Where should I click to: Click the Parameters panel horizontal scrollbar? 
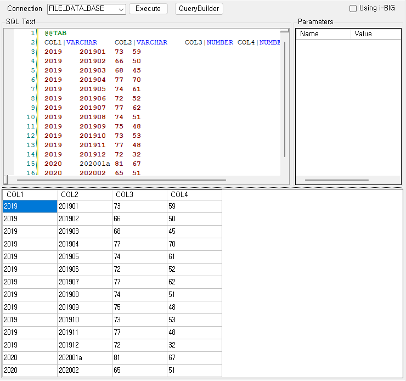click(337, 180)
